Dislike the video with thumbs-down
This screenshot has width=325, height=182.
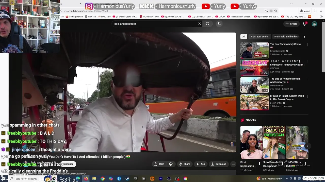pos(171,164)
